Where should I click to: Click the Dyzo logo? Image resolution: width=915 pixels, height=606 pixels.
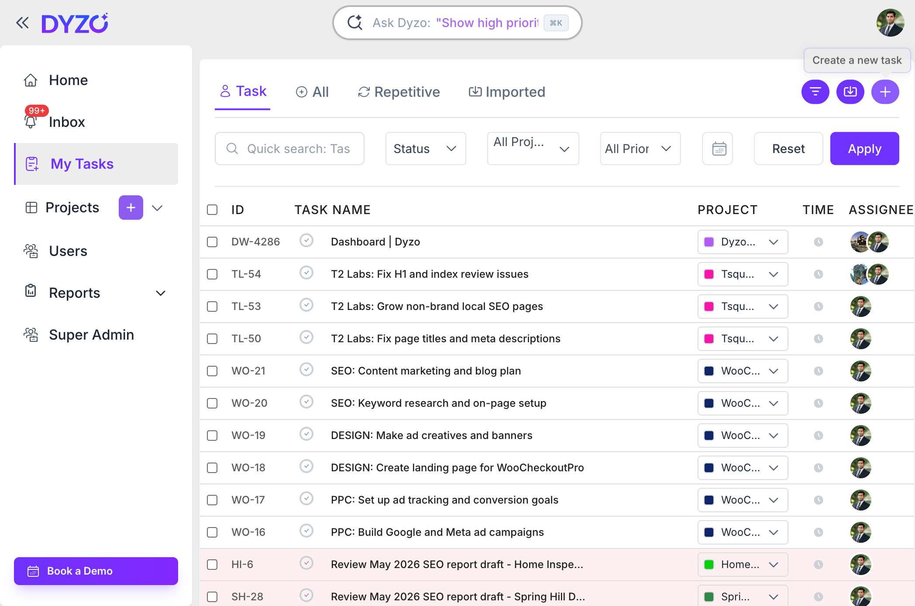tap(75, 24)
